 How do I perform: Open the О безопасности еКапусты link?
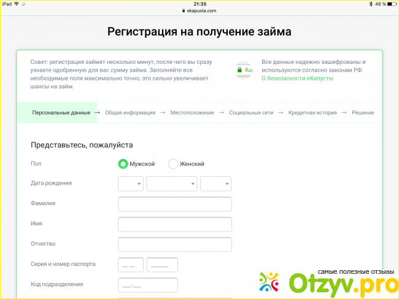coord(297,79)
